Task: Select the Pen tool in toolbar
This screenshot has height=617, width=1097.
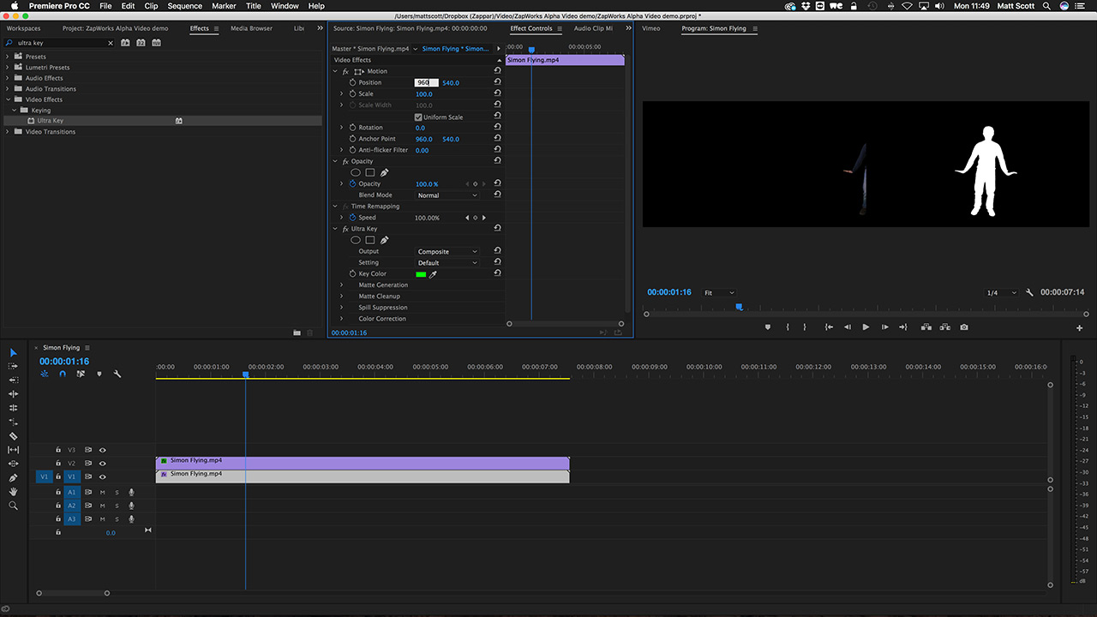Action: point(13,477)
